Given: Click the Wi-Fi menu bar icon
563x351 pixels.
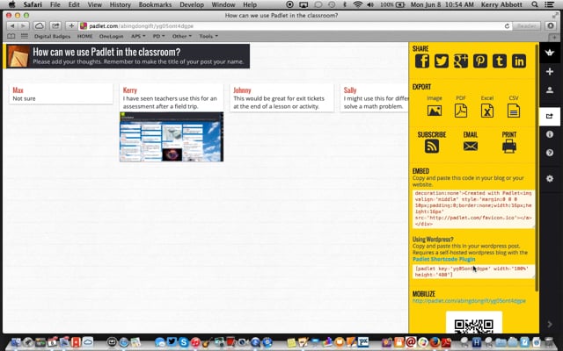Looking at the screenshot, I should click(x=357, y=4).
